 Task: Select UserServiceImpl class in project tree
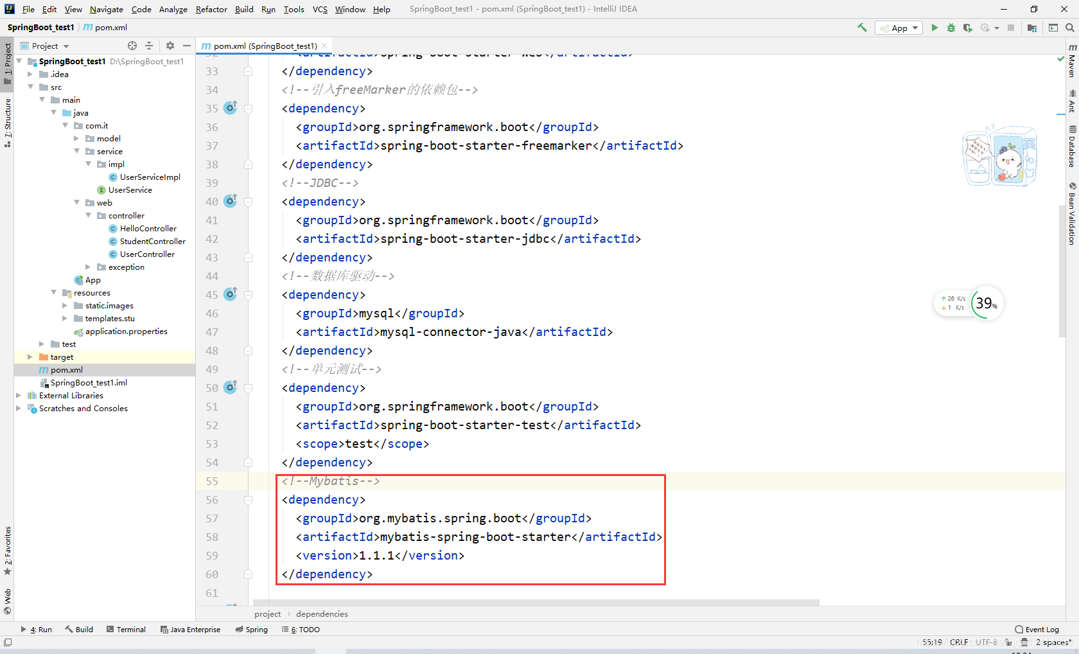click(150, 177)
